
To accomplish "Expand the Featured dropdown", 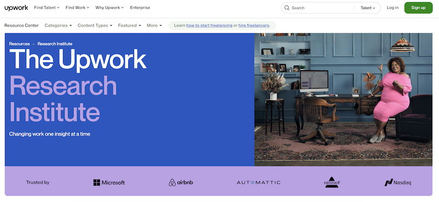I will 130,25.
